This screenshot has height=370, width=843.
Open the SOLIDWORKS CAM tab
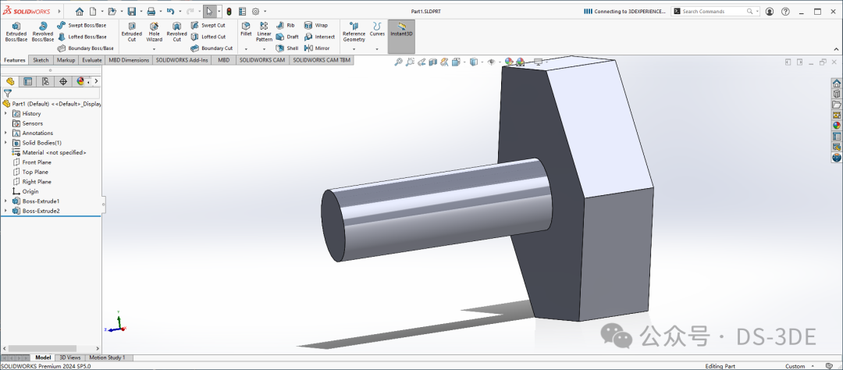coord(262,60)
